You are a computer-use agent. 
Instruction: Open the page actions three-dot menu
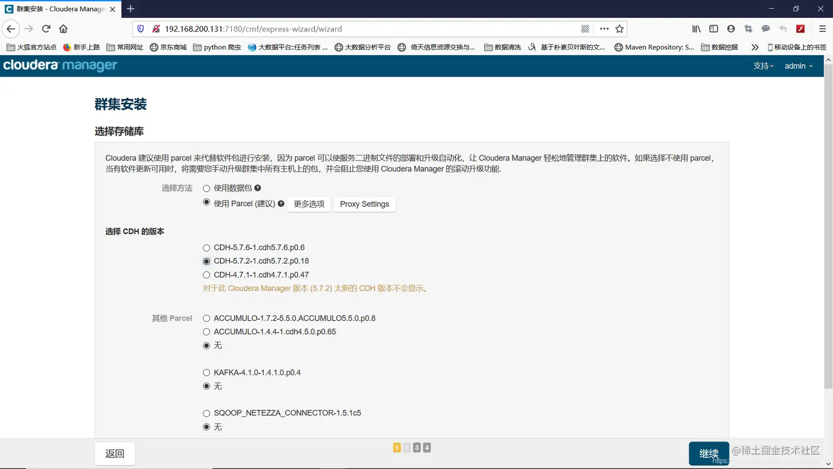click(x=604, y=29)
